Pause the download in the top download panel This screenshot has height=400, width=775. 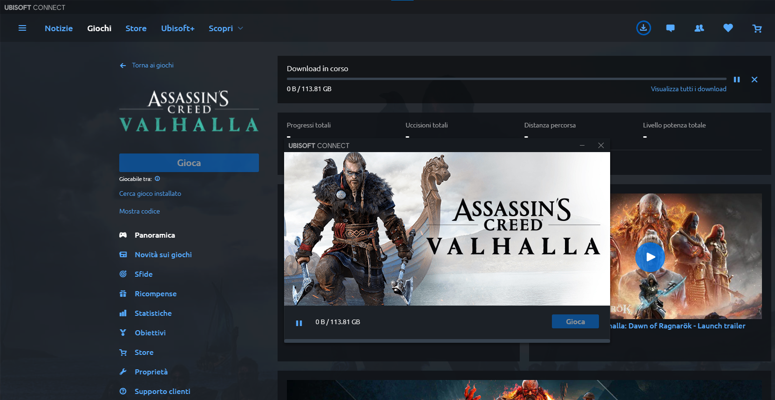737,80
